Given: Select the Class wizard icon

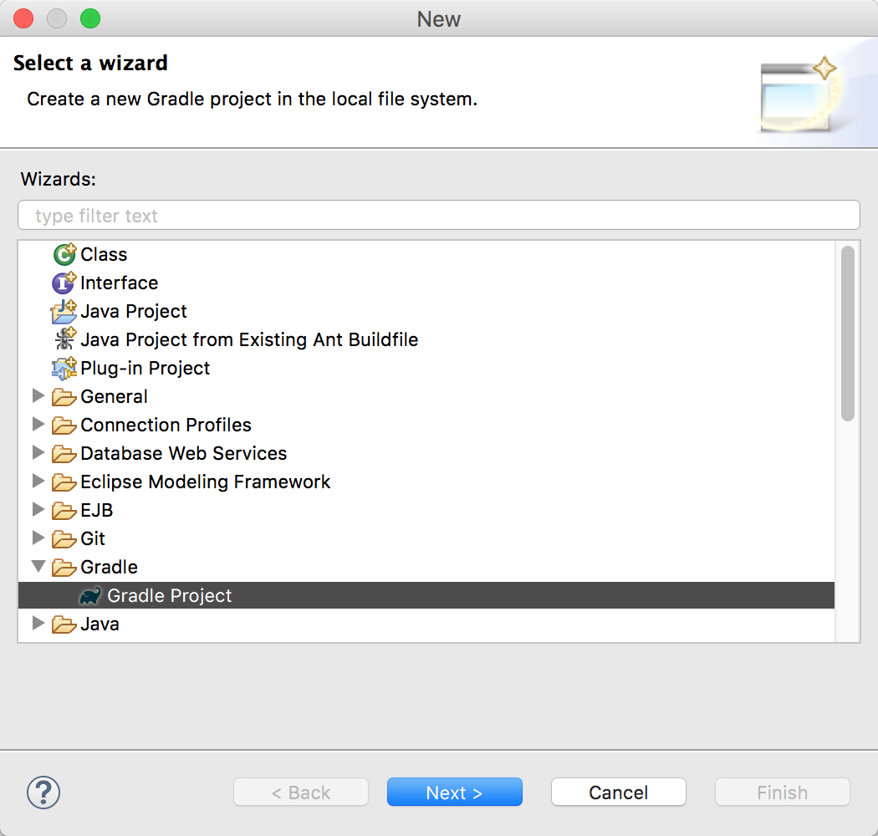Looking at the screenshot, I should pos(64,254).
